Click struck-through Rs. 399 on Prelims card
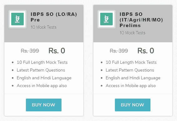Image resolution: width=177 pixels, height=121 pixels. [119, 51]
